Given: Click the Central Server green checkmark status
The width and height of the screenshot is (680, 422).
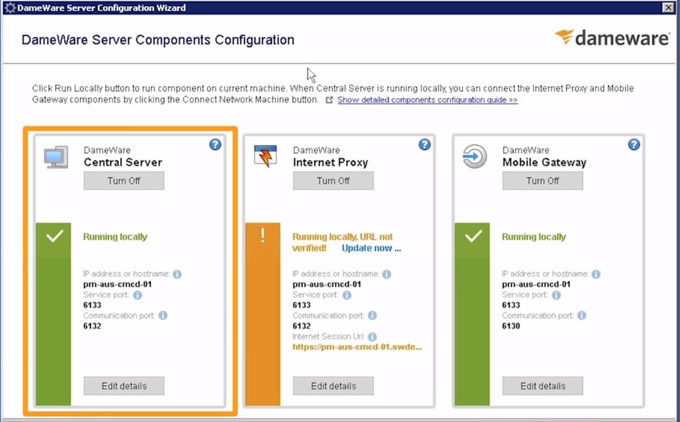Looking at the screenshot, I should (54, 236).
